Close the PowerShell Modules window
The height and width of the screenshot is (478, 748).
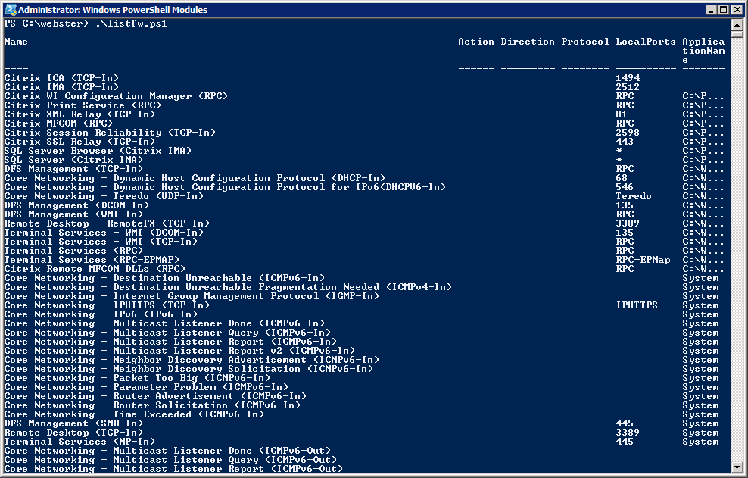tap(737, 10)
